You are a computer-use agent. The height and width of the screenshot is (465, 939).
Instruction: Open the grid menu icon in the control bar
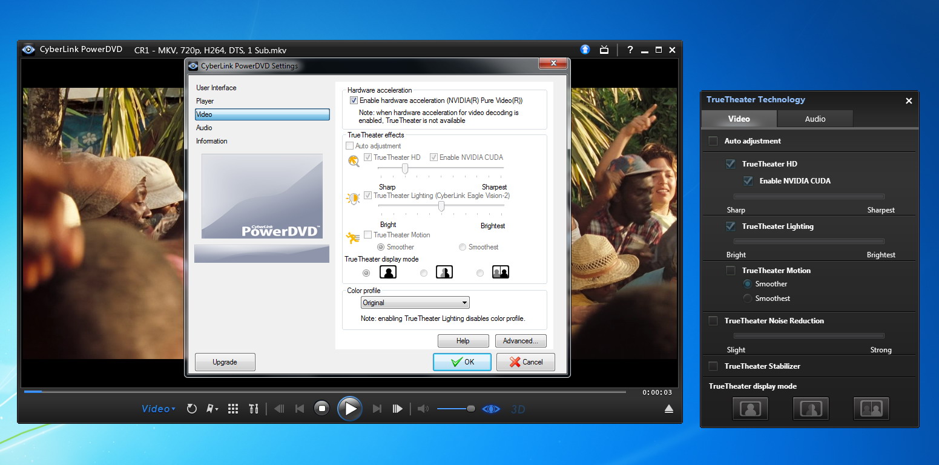click(x=233, y=409)
